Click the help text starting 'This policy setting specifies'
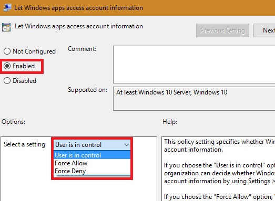 click(x=219, y=145)
